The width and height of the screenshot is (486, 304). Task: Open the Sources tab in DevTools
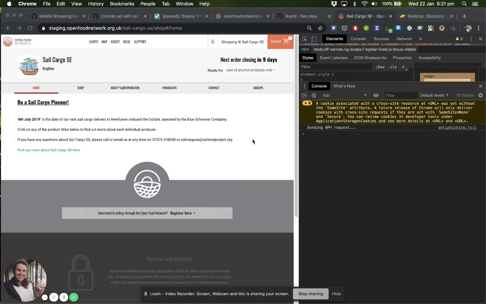(381, 39)
